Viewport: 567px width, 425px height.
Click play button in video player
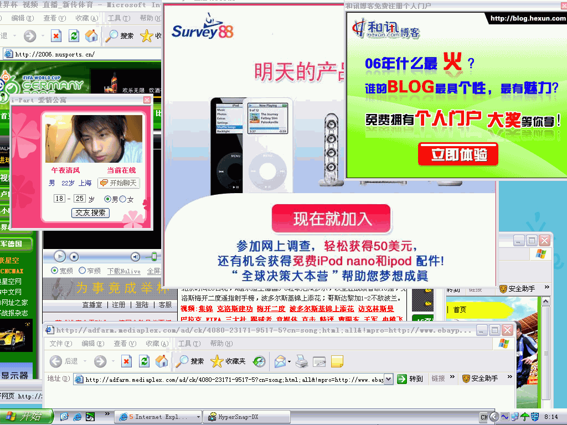[60, 257]
